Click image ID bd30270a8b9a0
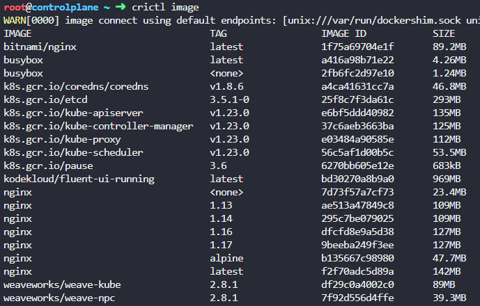This screenshot has width=480, height=306. tap(357, 179)
